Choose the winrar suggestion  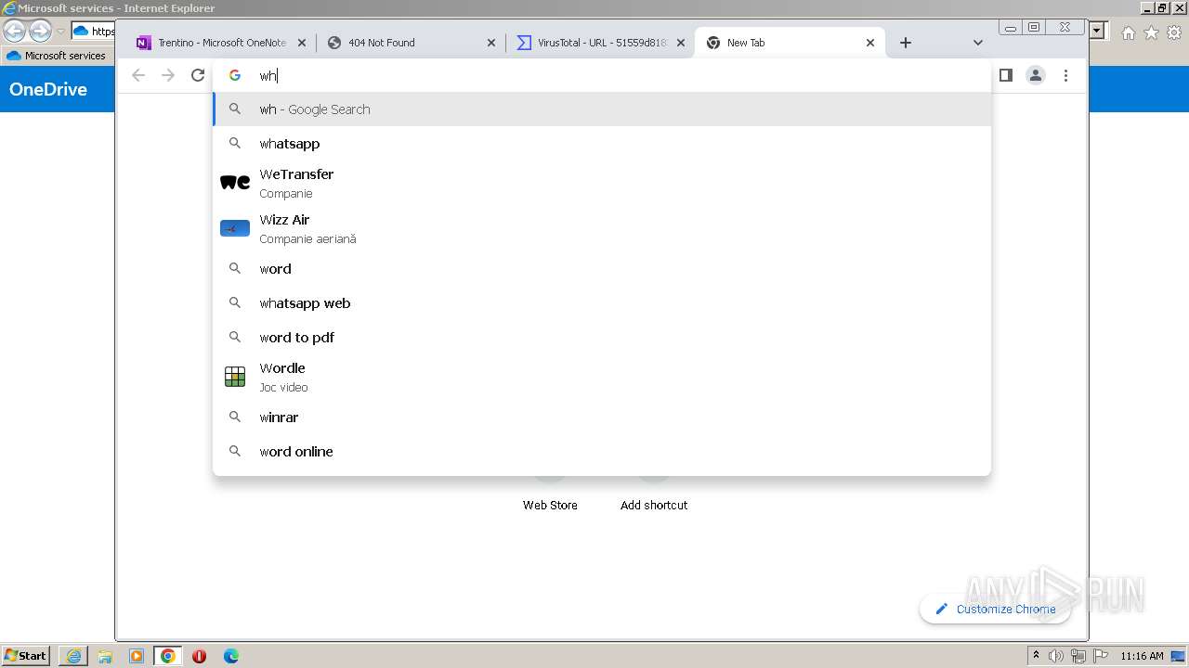(602, 417)
